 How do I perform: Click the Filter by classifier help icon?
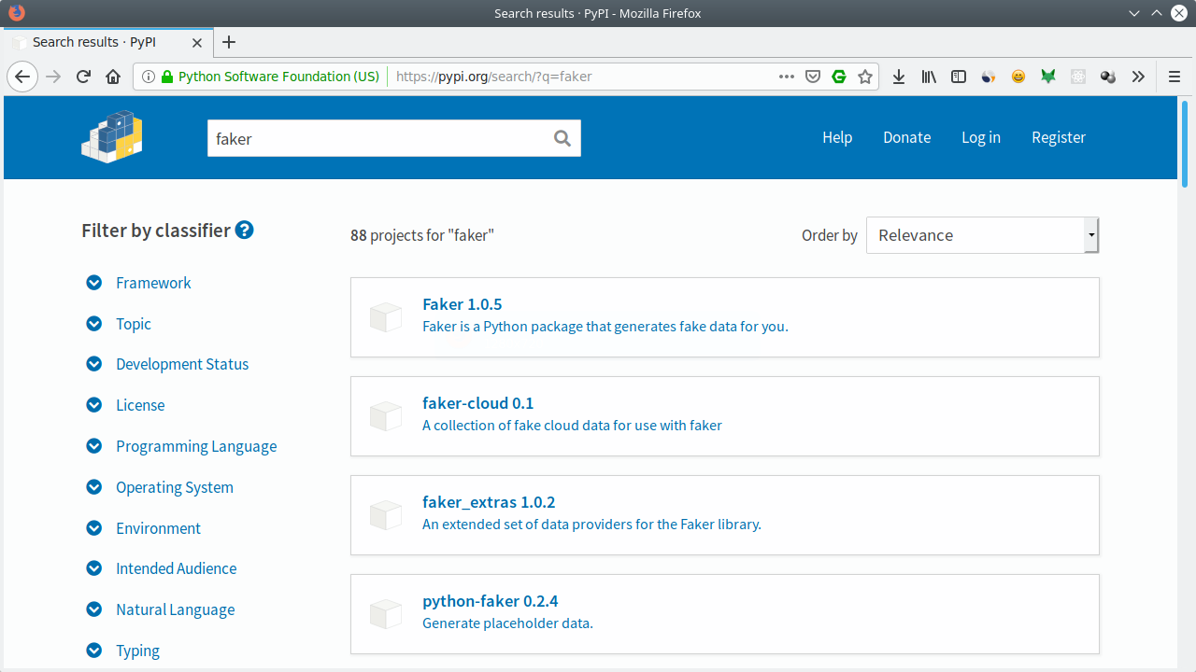coord(245,230)
